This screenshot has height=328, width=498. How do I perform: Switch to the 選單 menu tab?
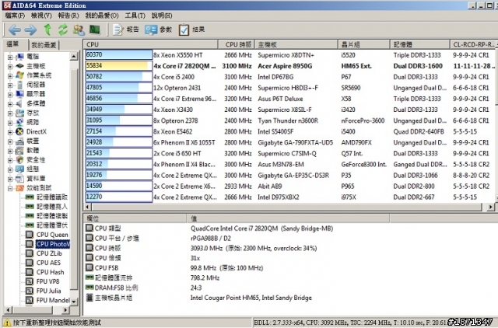tap(13, 44)
